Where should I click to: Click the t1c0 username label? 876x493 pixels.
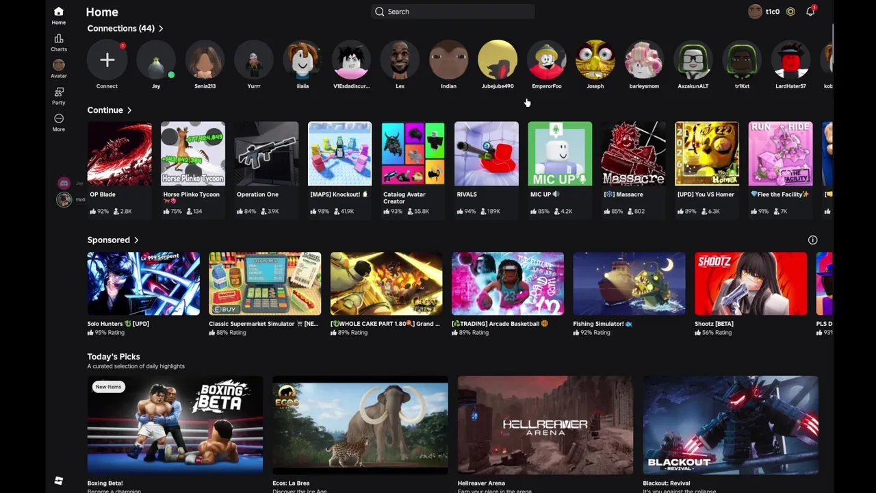pos(773,12)
